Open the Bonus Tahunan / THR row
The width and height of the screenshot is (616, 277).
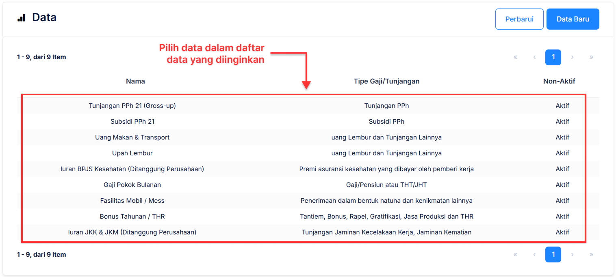[132, 217]
